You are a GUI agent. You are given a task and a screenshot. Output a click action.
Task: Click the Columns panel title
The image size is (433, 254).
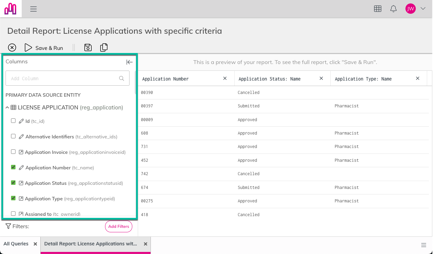17,62
